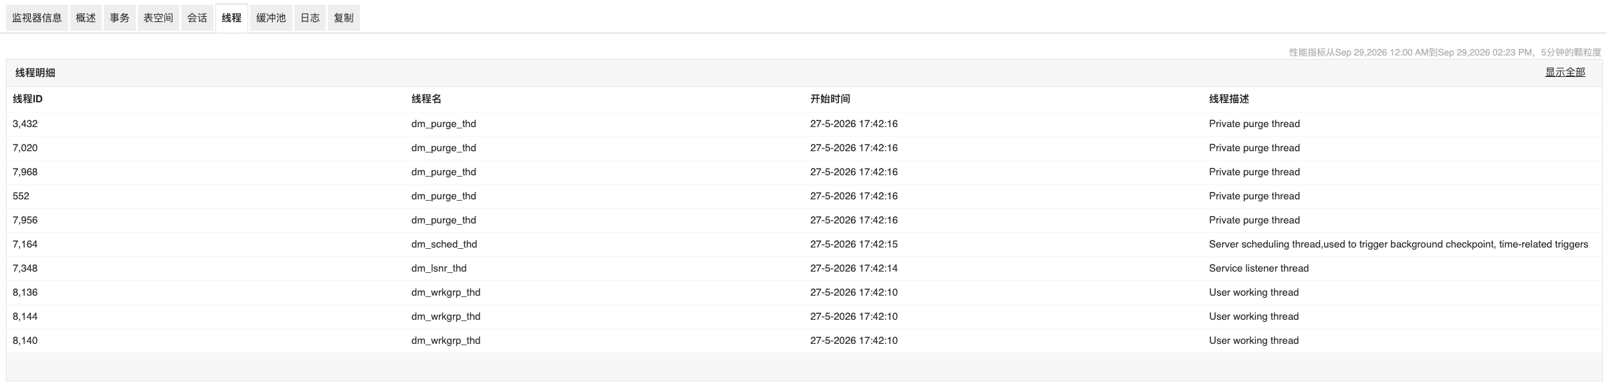
Task: Select the row with thread ID 3,432
Action: tap(804, 124)
